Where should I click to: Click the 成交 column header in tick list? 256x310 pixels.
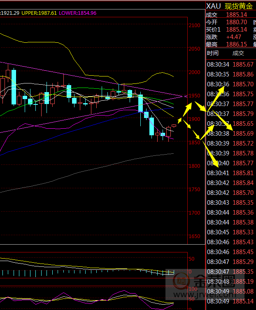pos(238,53)
